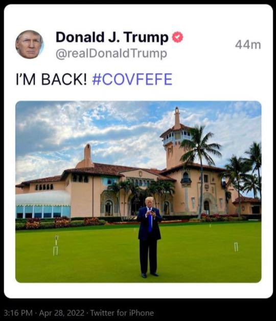Viewport: 276px width, 321px height.
Task: Open the Twitter for iPhone source link
Action: point(122,313)
